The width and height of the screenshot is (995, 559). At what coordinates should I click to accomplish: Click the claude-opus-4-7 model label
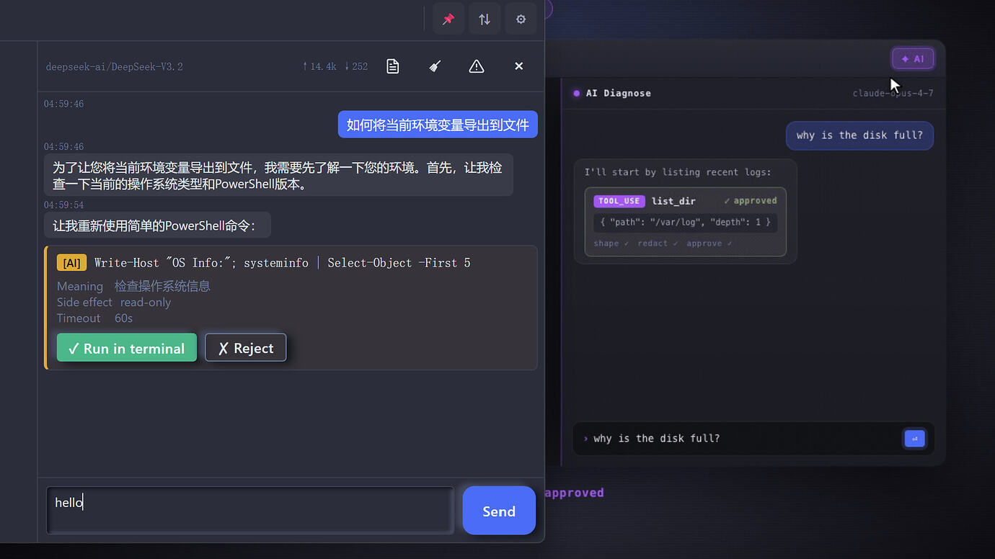tap(893, 93)
